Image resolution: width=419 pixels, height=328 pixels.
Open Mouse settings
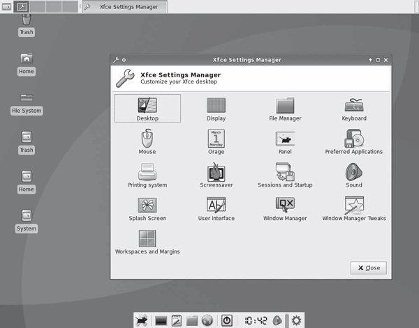tap(147, 141)
